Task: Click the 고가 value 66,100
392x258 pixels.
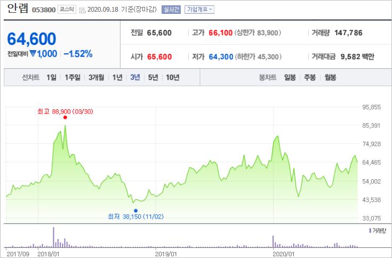Action: [x=220, y=33]
